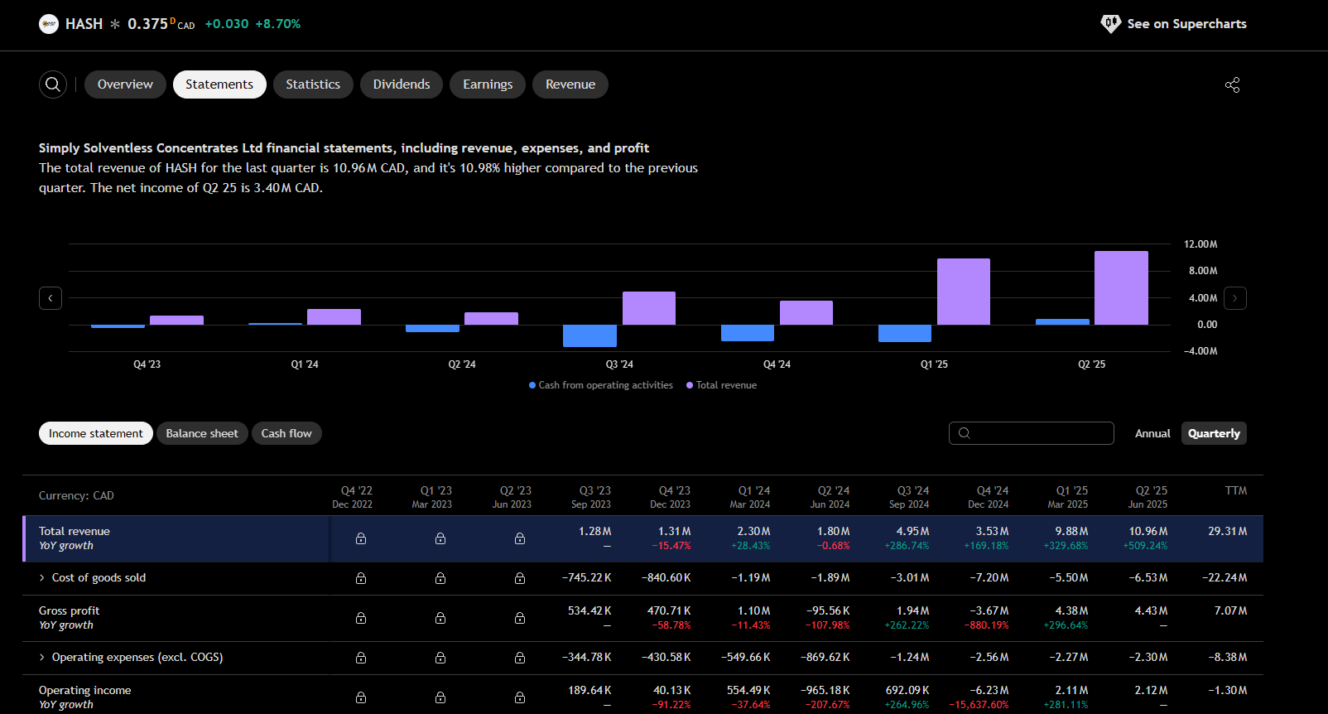Screen dimensions: 1328x714
Task: Click lock icon in Gross profit Q4 '22
Action: click(361, 618)
